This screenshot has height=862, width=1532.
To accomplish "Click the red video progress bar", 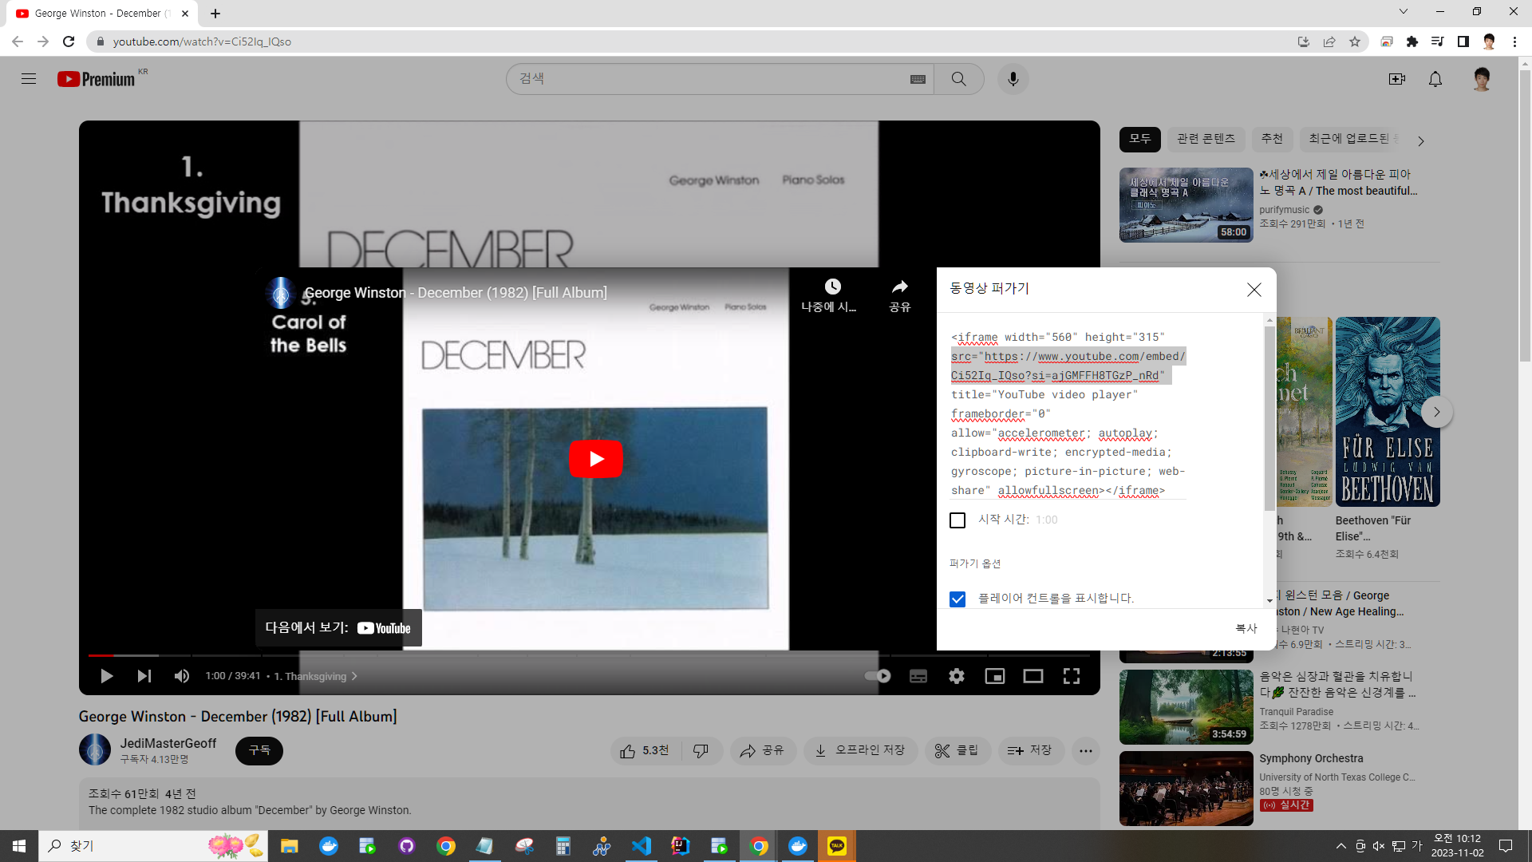I will coord(101,655).
